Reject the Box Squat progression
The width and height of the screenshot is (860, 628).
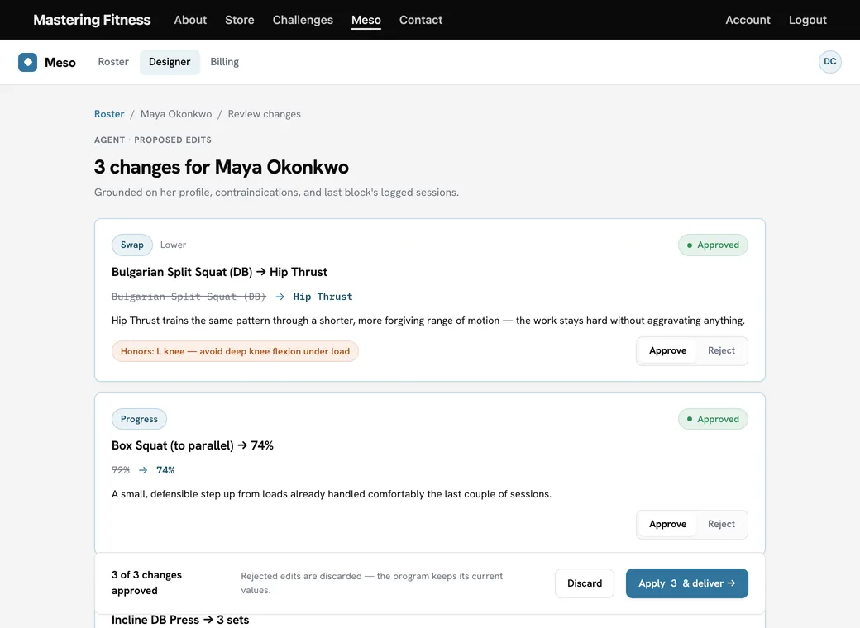pyautogui.click(x=721, y=525)
